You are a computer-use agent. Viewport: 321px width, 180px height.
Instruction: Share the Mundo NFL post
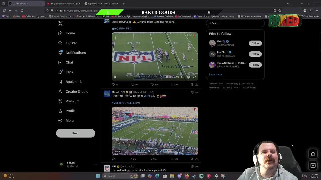[197, 159]
